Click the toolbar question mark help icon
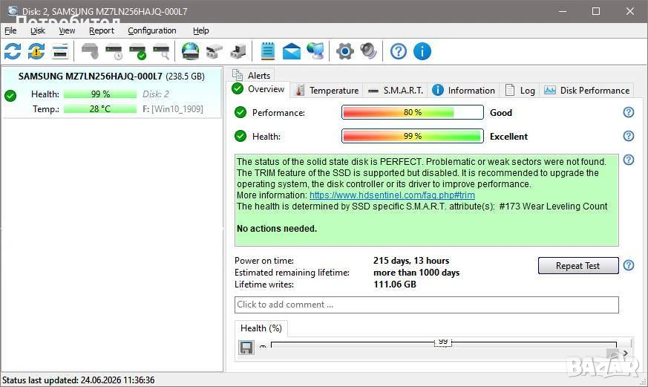This screenshot has width=648, height=387. (x=399, y=52)
